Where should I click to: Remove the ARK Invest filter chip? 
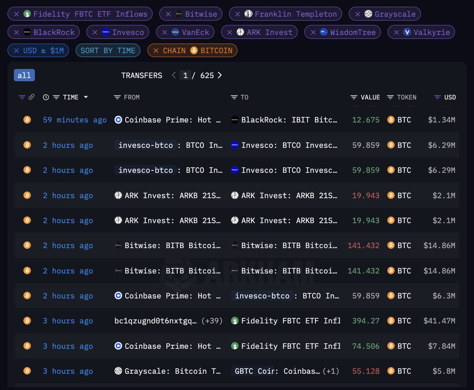tap(230, 32)
